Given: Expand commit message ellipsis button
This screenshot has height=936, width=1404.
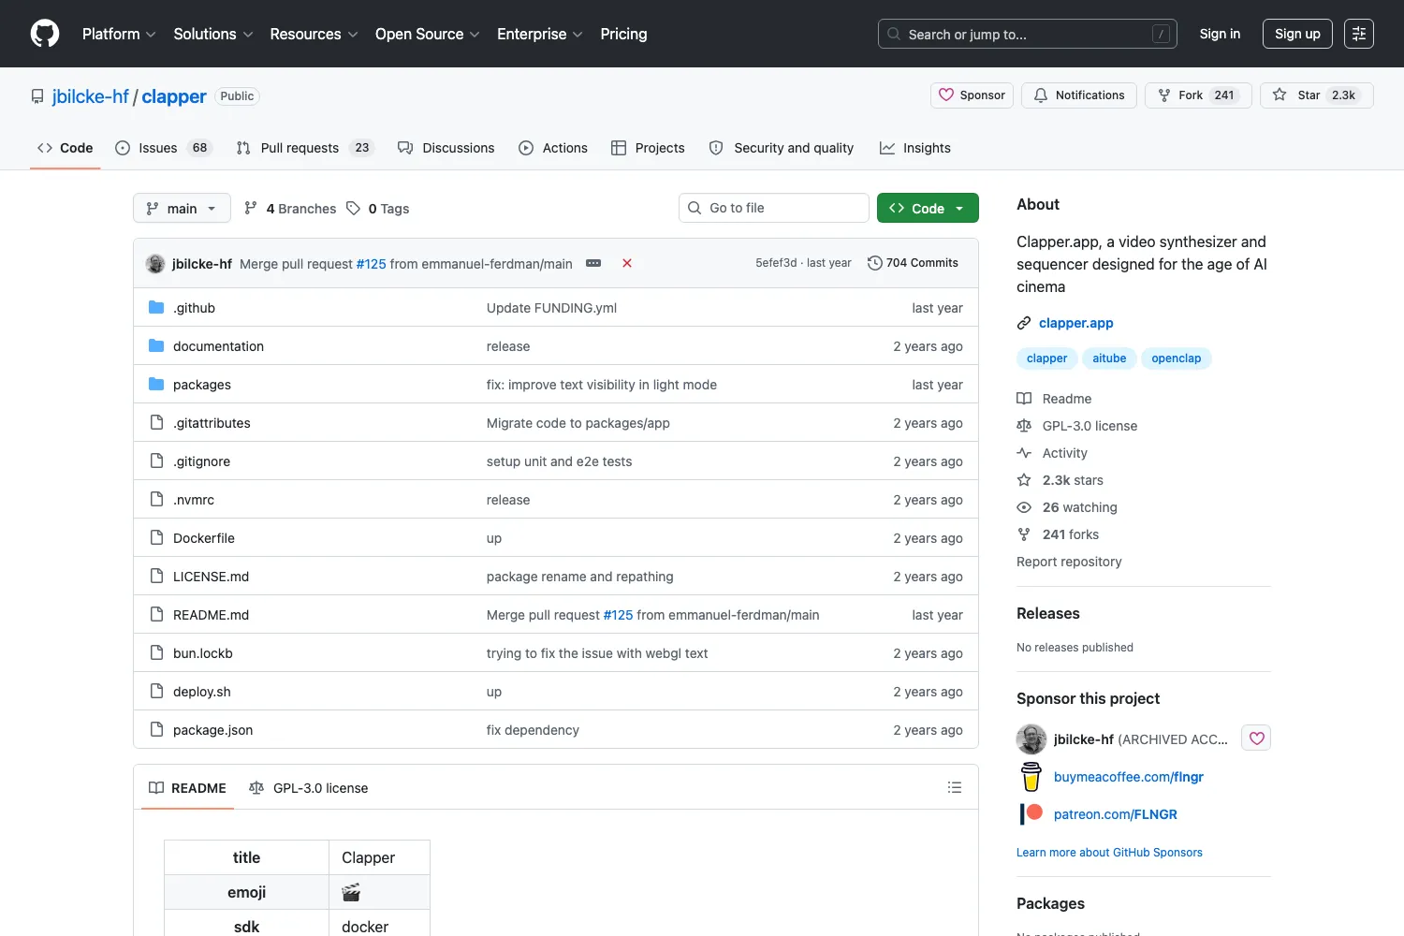Looking at the screenshot, I should click(x=593, y=263).
